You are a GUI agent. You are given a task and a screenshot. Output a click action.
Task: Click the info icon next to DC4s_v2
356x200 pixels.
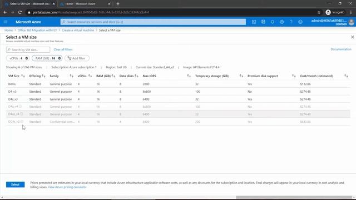pos(22,122)
